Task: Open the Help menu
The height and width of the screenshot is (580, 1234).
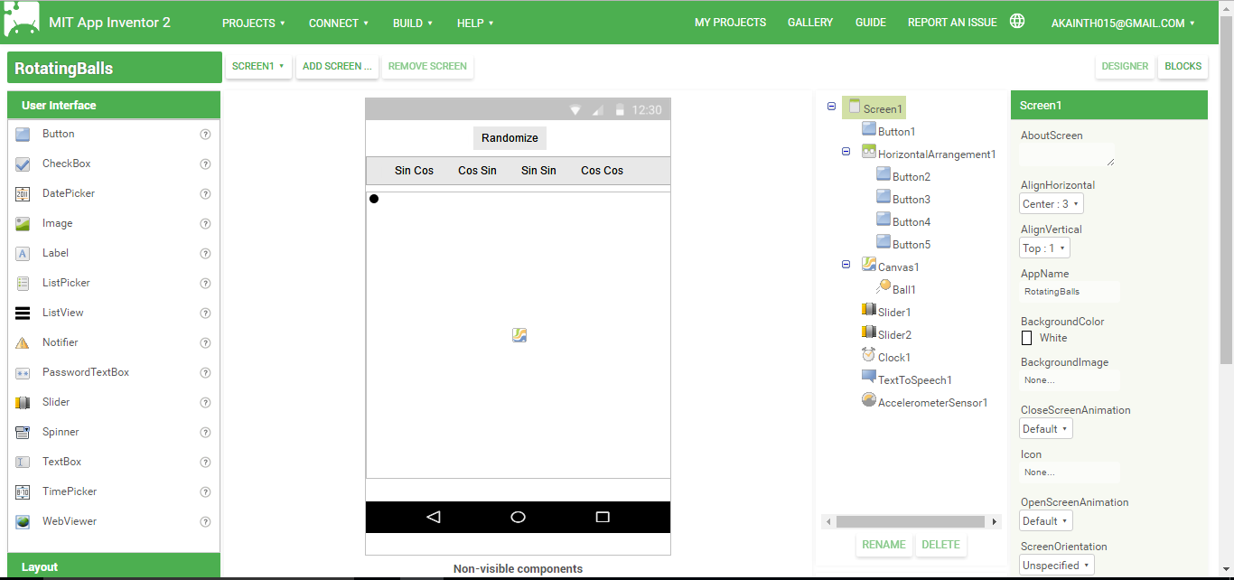Action: pos(475,23)
